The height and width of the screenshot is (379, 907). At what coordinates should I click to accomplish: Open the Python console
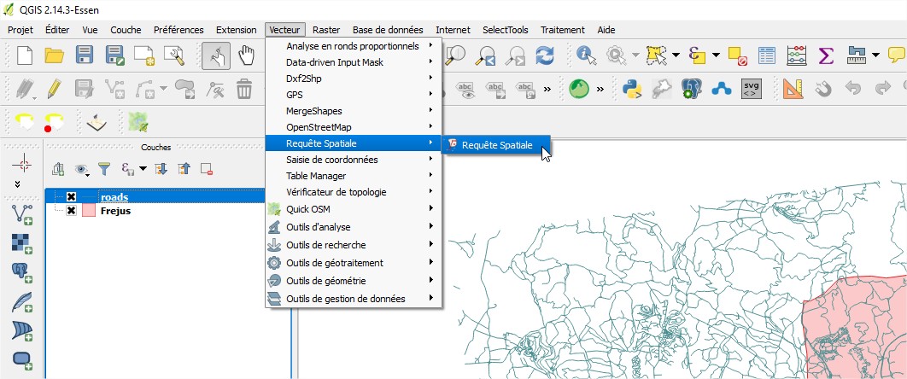[x=632, y=89]
